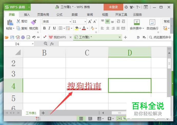
Task: Open borders dropdown arrow
Action: (x=64, y=28)
